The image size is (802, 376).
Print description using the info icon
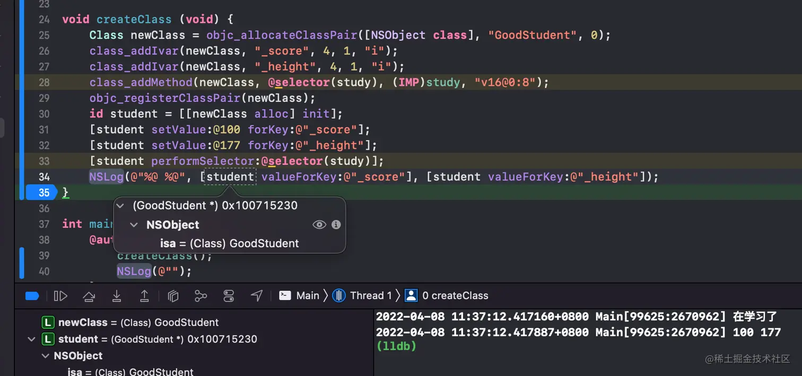click(x=335, y=224)
